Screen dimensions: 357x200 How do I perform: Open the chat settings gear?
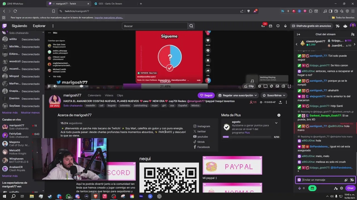click(342, 188)
